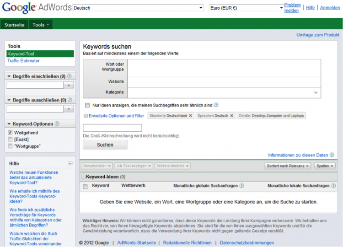This screenshot has width=343, height=247.
Task: Open Sortiert nach Relevanz dropdown
Action: pos(288,166)
